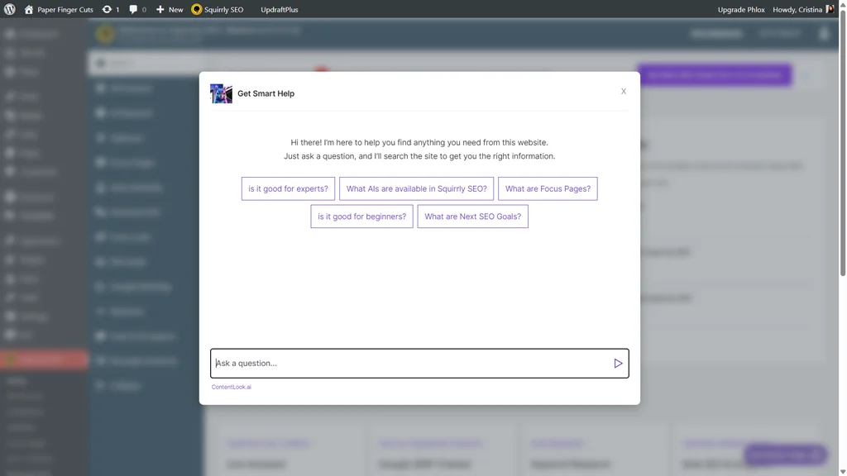Open the comments bubble icon
The height and width of the screenshot is (476, 847).
click(x=137, y=9)
